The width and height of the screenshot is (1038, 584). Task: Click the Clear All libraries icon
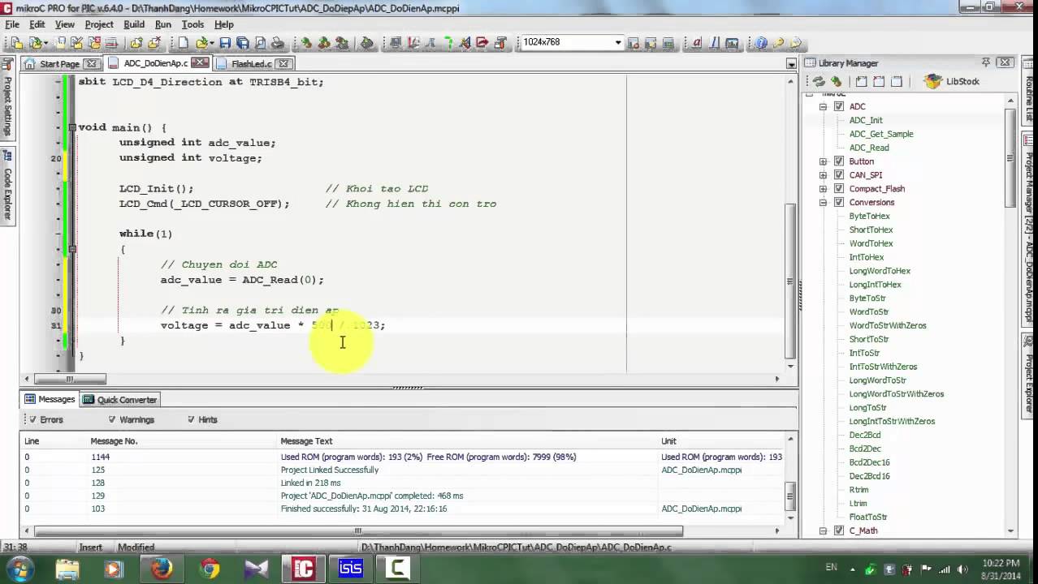pos(879,81)
